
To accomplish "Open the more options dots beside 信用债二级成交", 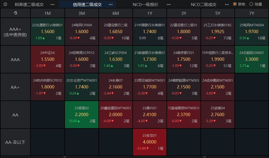I will click(x=111, y=4).
